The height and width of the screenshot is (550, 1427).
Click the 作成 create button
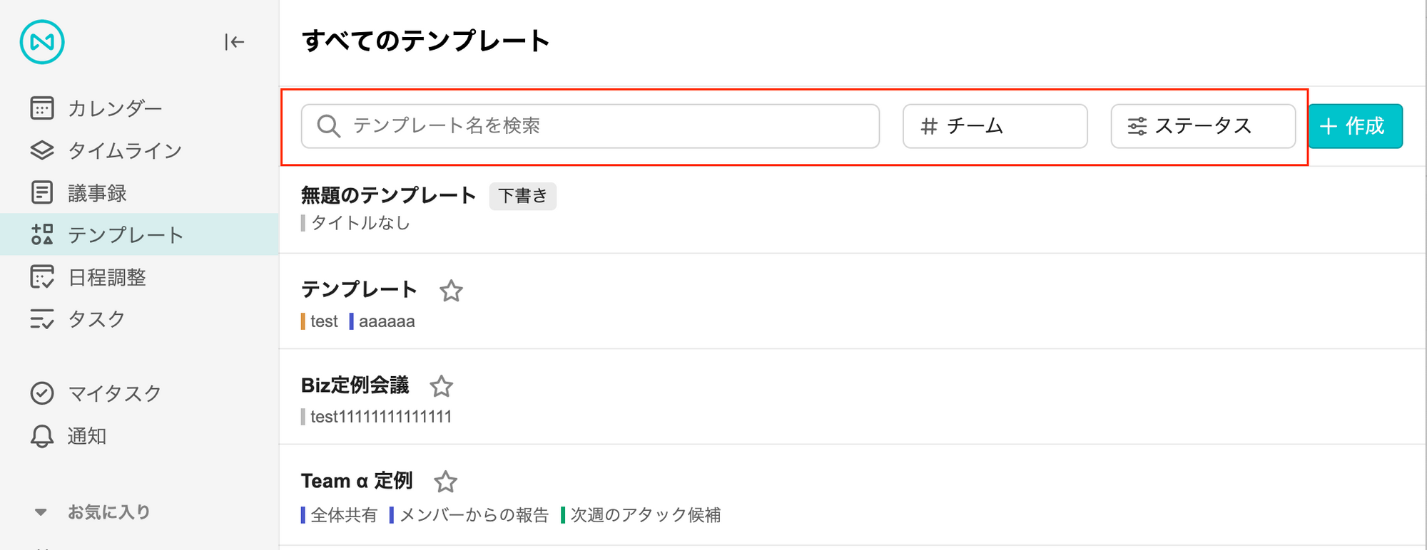point(1356,126)
